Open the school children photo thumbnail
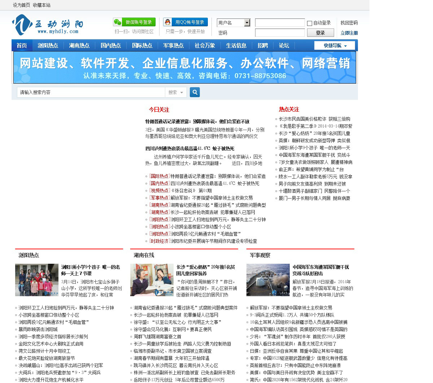The width and height of the screenshot is (433, 383). [37, 280]
